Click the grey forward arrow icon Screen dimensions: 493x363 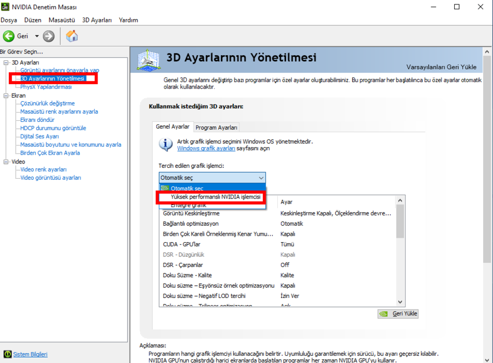click(48, 36)
